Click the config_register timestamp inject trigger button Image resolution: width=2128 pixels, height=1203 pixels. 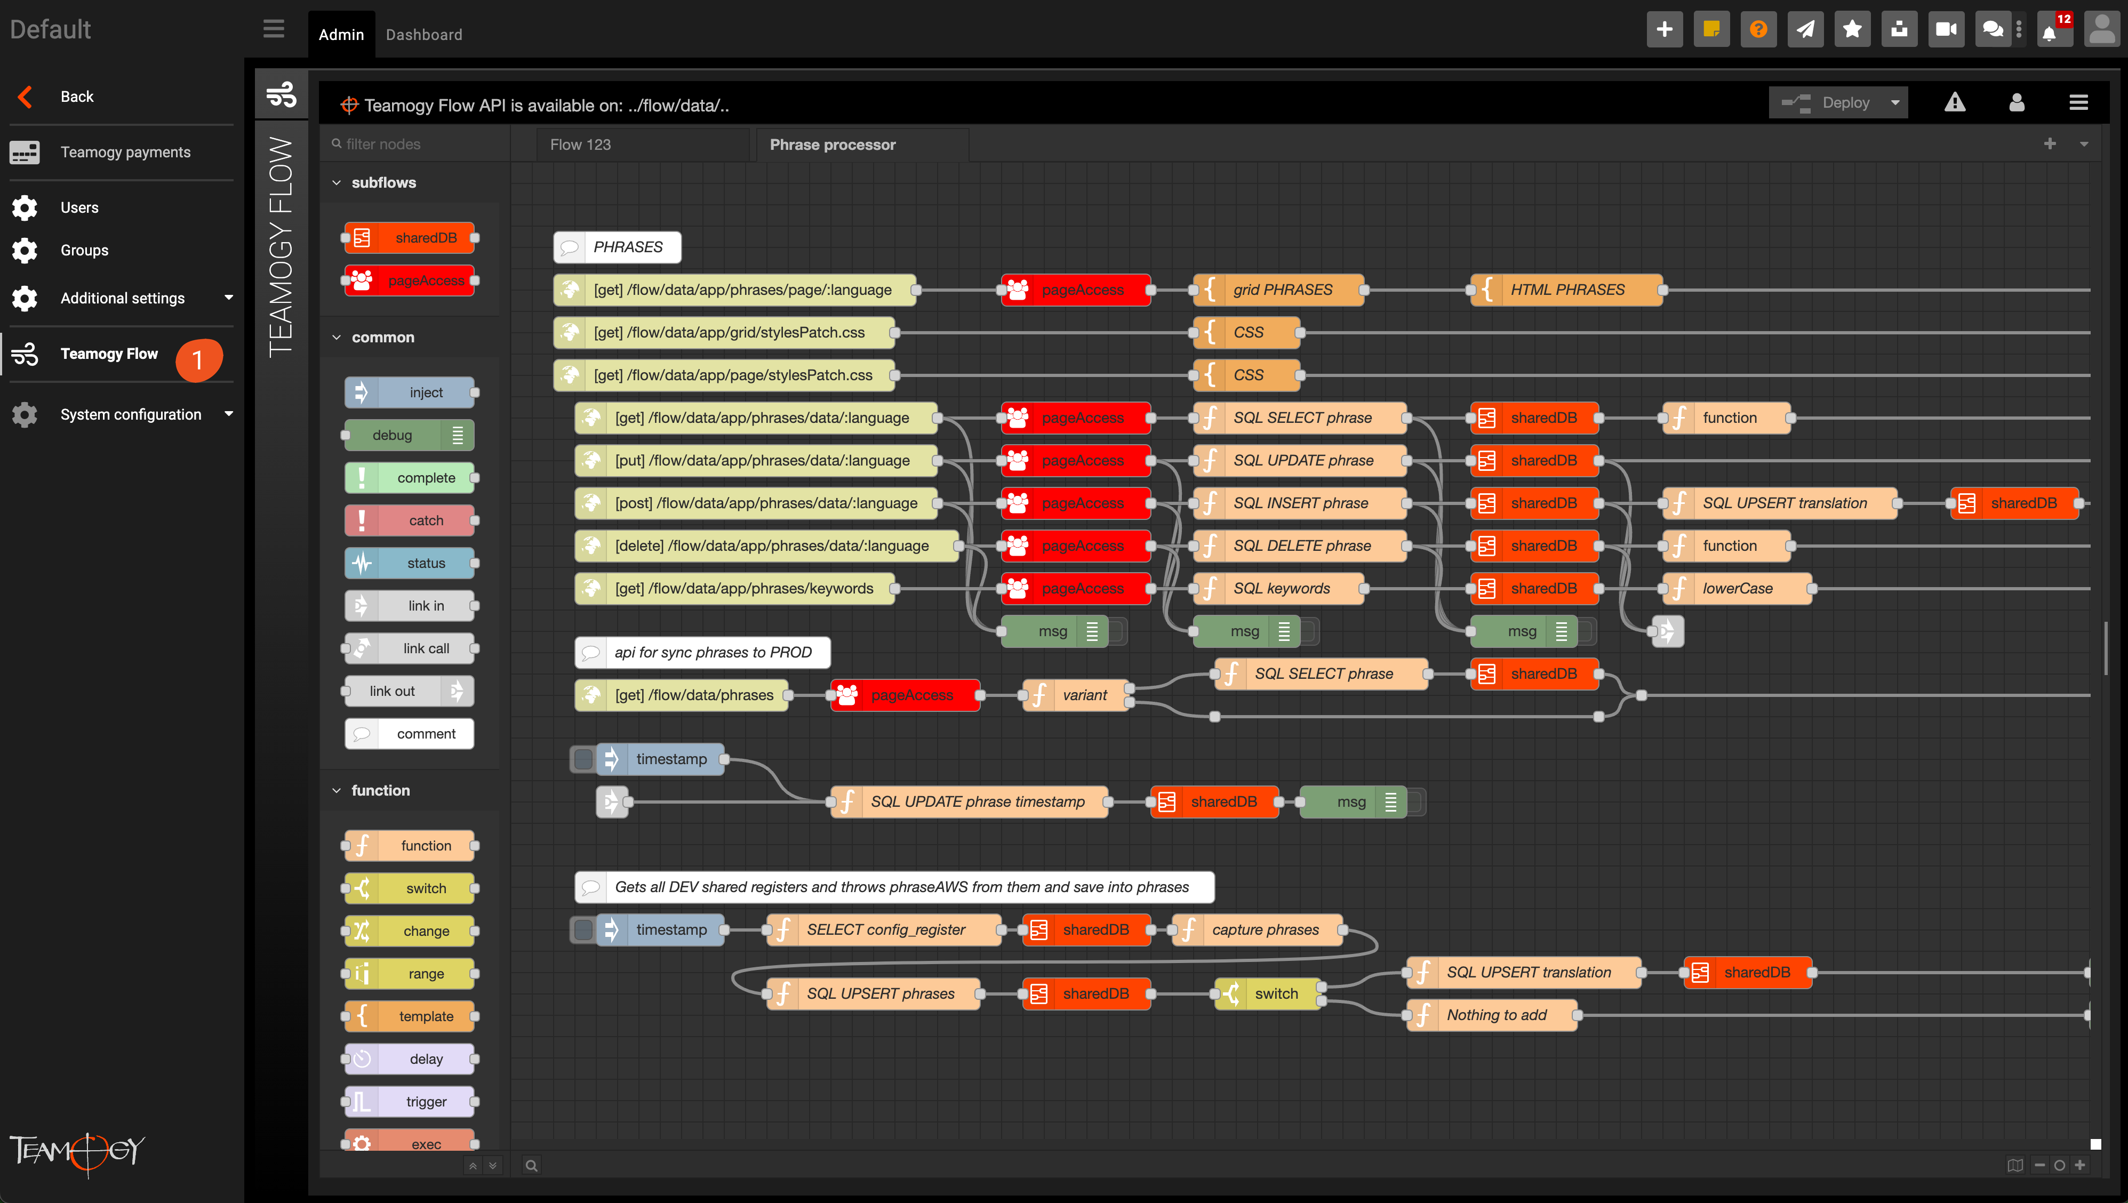click(x=583, y=929)
